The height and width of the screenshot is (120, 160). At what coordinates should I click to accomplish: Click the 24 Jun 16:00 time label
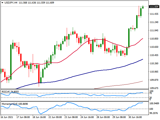click(87, 117)
